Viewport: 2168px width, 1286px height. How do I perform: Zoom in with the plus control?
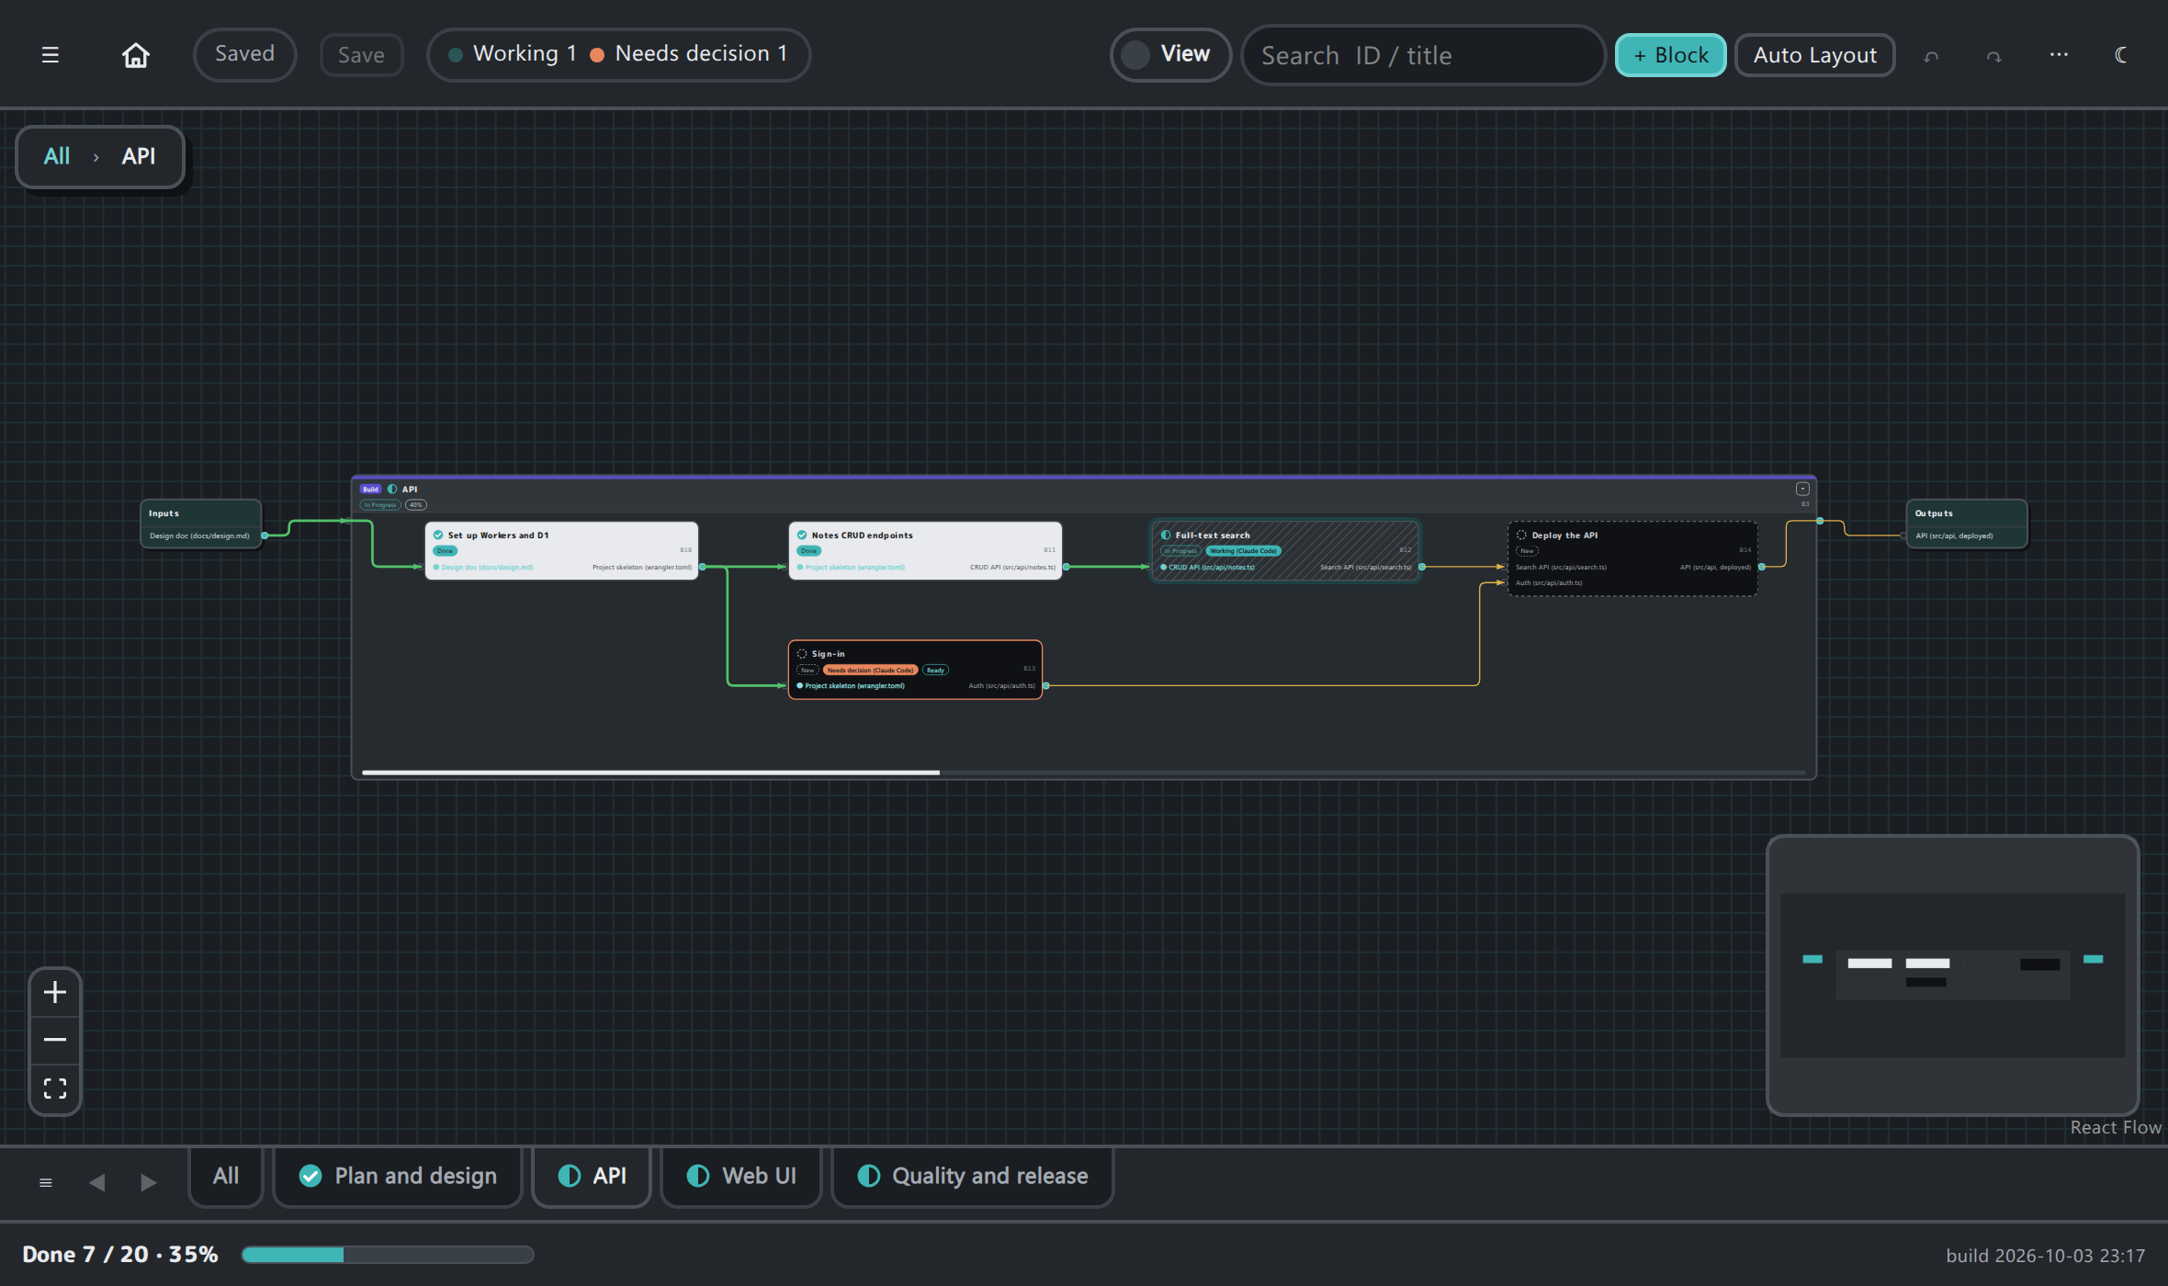coord(55,992)
